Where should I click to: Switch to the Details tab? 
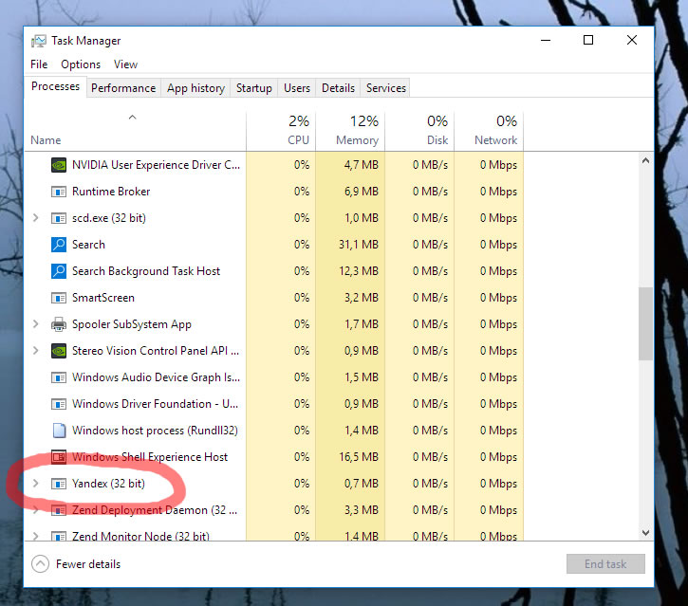(338, 88)
